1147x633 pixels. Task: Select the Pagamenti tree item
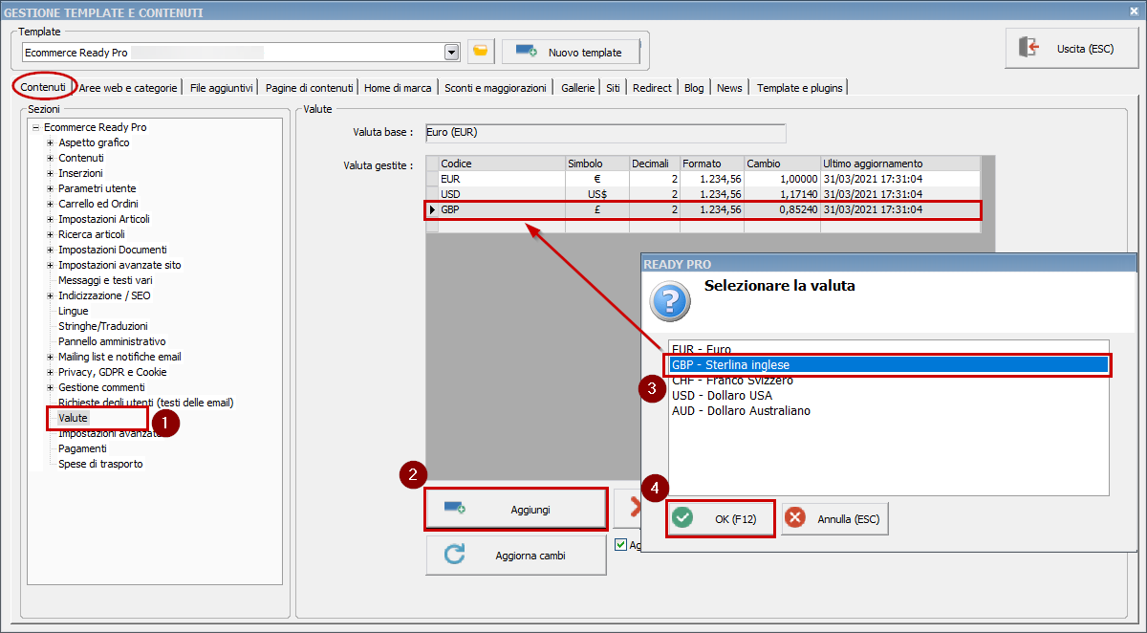pos(82,448)
